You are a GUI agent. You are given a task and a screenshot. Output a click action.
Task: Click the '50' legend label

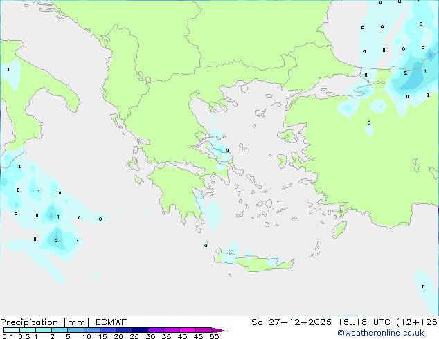215,336
